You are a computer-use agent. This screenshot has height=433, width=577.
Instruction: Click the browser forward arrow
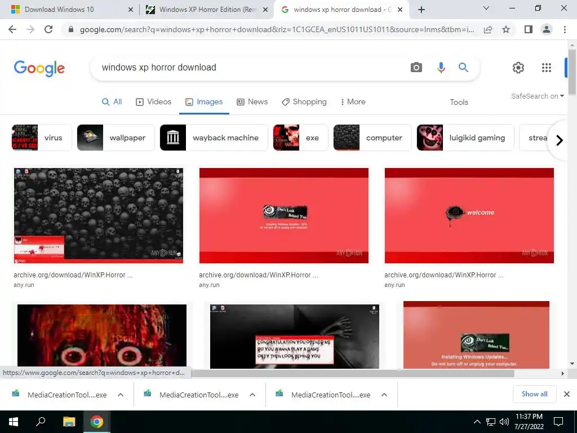[30, 29]
